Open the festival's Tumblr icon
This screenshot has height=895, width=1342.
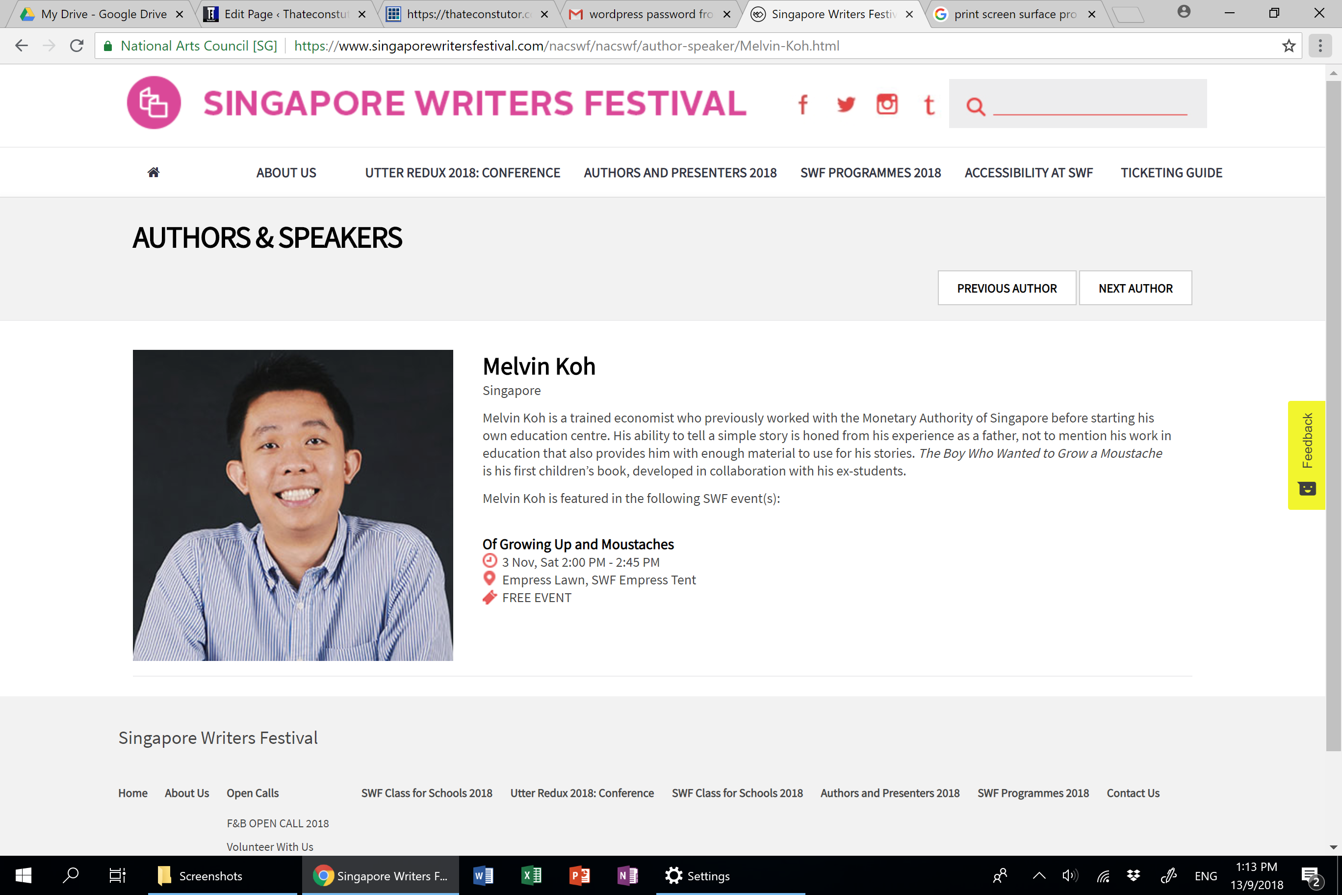(929, 105)
